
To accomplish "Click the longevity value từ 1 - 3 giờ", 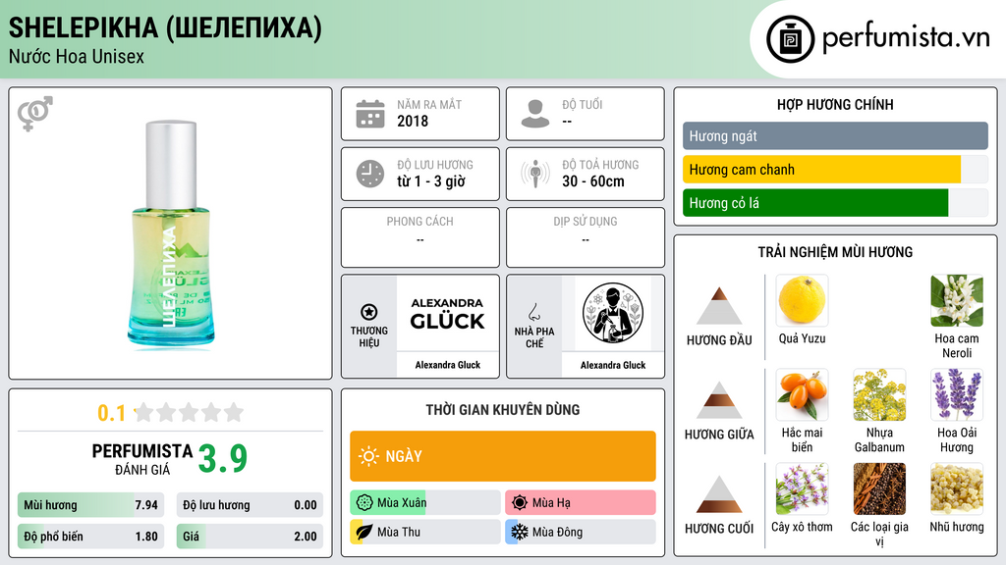I will click(431, 181).
